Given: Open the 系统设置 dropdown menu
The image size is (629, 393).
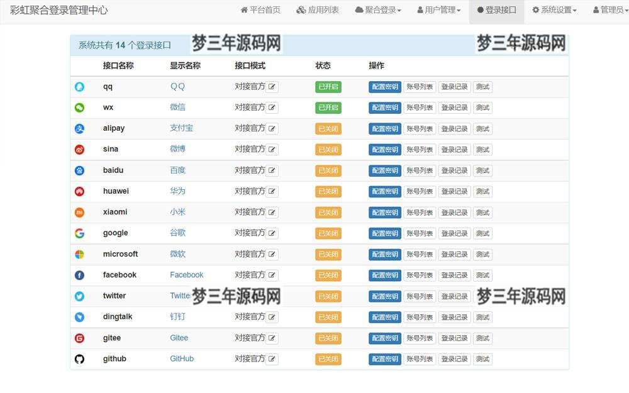Looking at the screenshot, I should click(554, 11).
